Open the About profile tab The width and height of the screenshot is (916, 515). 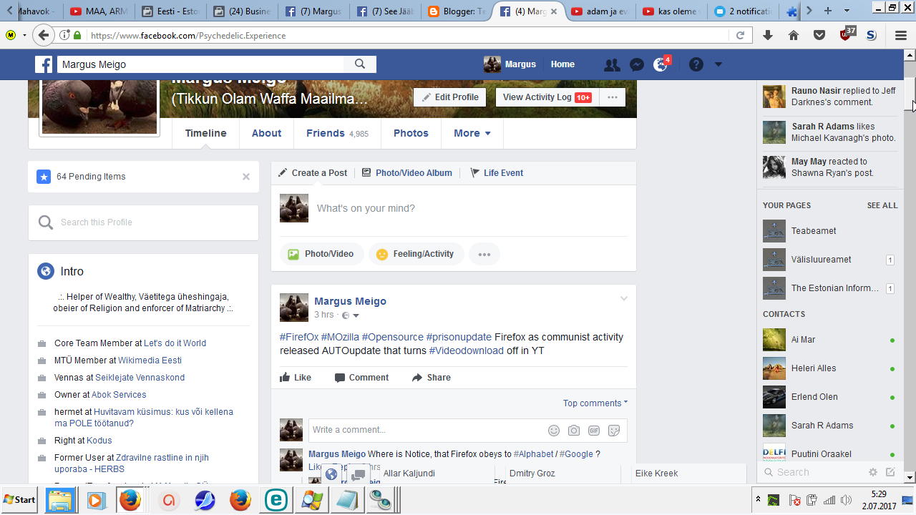pyautogui.click(x=266, y=133)
